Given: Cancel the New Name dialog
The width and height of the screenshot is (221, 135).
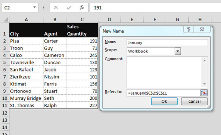Looking at the screenshot, I should pyautogui.click(x=194, y=101).
